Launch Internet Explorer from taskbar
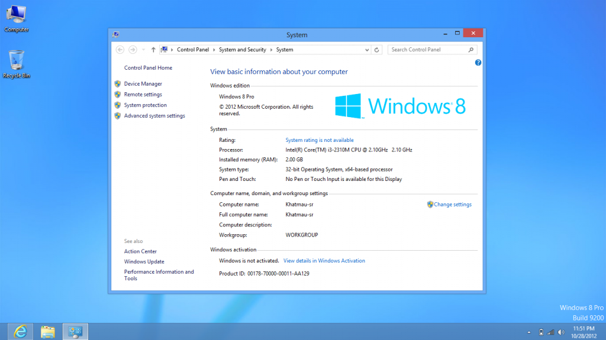 click(x=20, y=332)
